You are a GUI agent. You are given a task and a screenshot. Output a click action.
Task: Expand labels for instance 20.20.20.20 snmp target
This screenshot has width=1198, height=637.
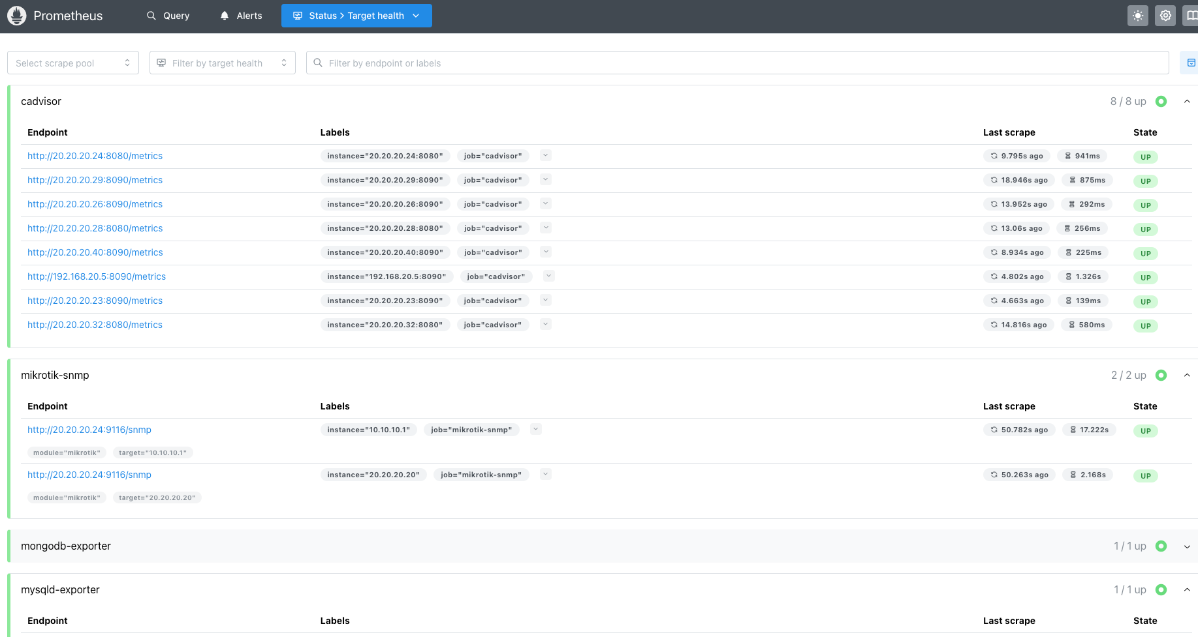[546, 474]
